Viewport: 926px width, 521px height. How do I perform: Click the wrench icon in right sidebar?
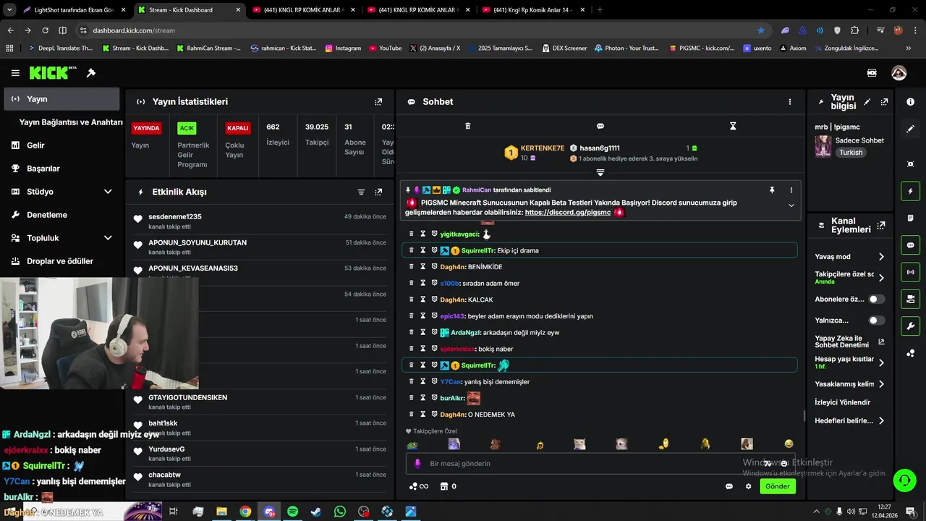coord(910,326)
